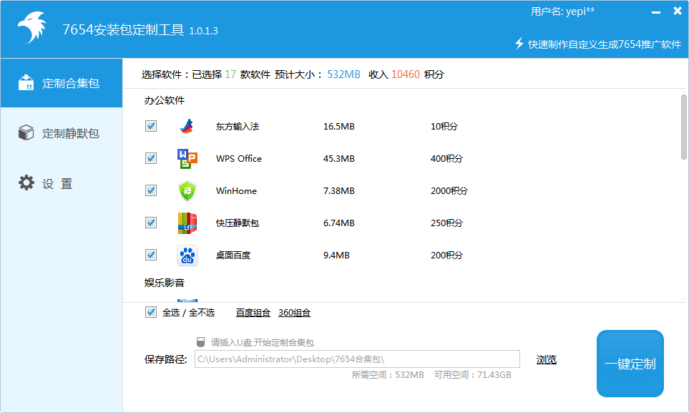This screenshot has height=413, width=689.
Task: Click the 400积分 value for WPS Office
Action: (446, 159)
